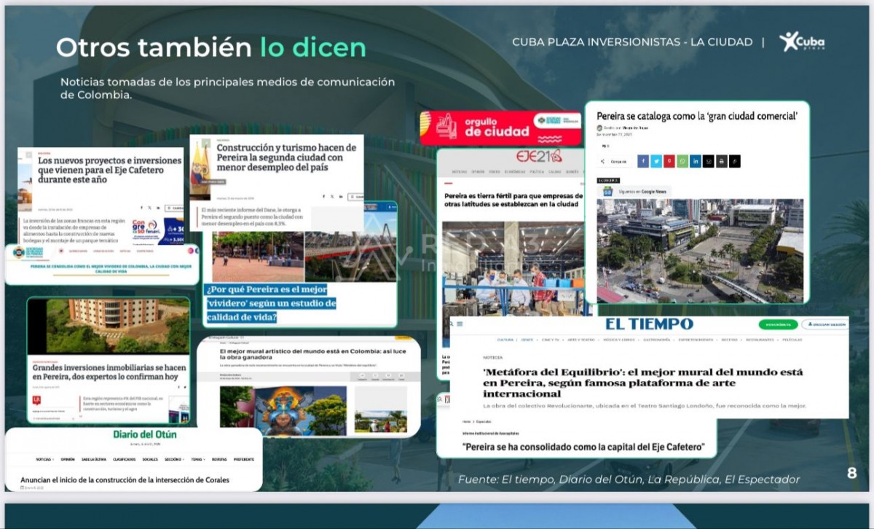Click the Diario del Otún logo

pyautogui.click(x=145, y=435)
